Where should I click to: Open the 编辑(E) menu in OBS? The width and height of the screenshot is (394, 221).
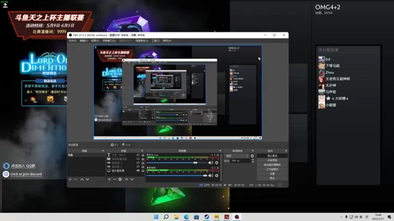[84, 41]
